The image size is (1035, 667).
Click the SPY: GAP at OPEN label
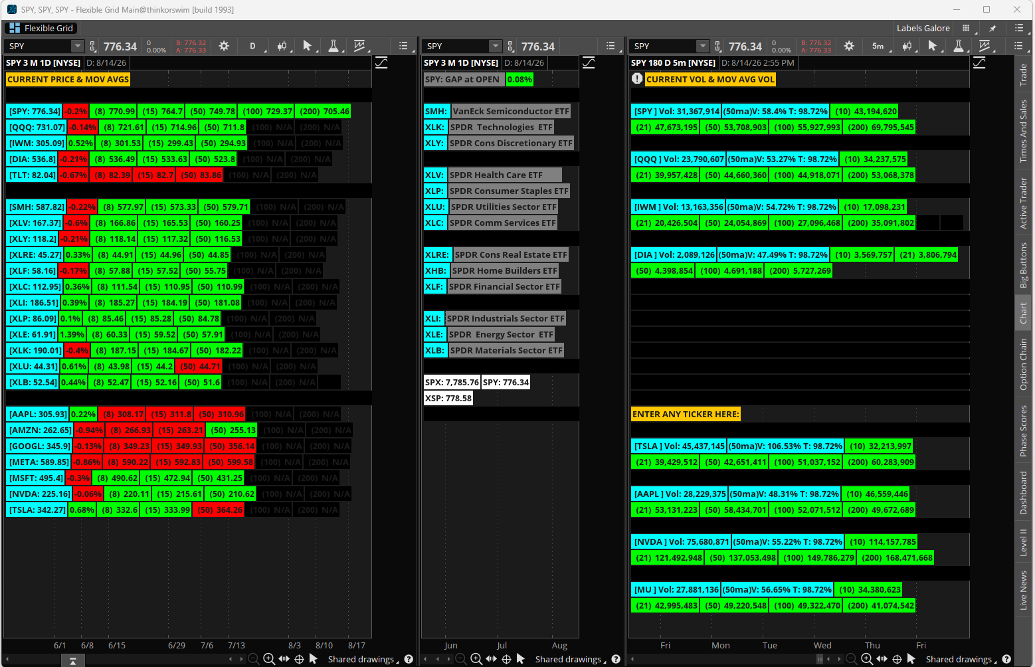coord(462,79)
